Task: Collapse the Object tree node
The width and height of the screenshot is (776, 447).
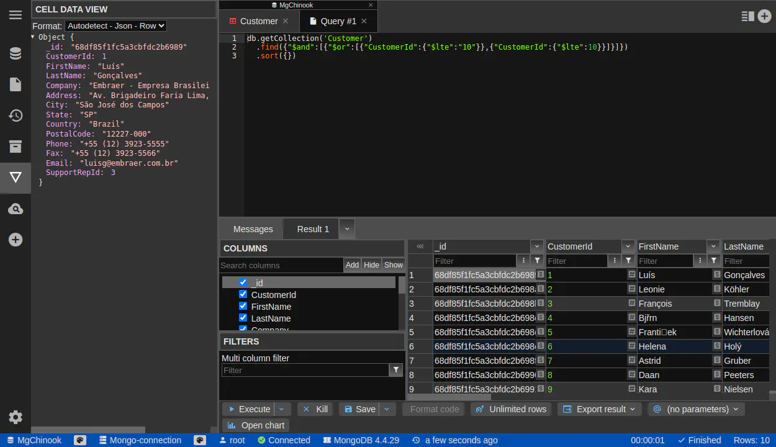Action: click(34, 37)
